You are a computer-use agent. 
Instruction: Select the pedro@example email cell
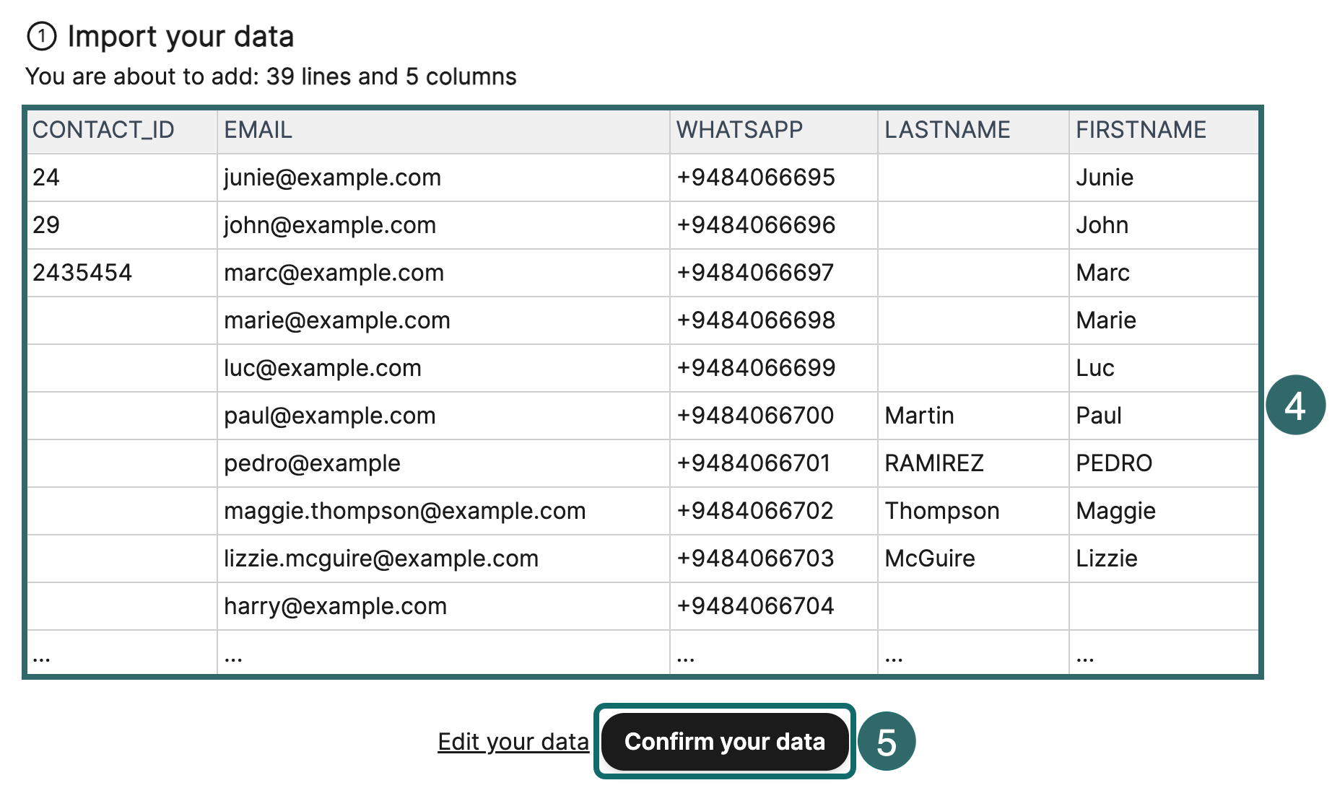pyautogui.click(x=312, y=463)
